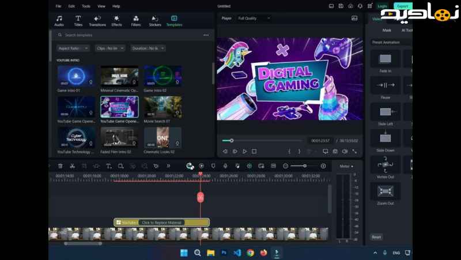The height and width of the screenshot is (260, 461).
Task: Play the preview in the player
Action: [x=244, y=152]
